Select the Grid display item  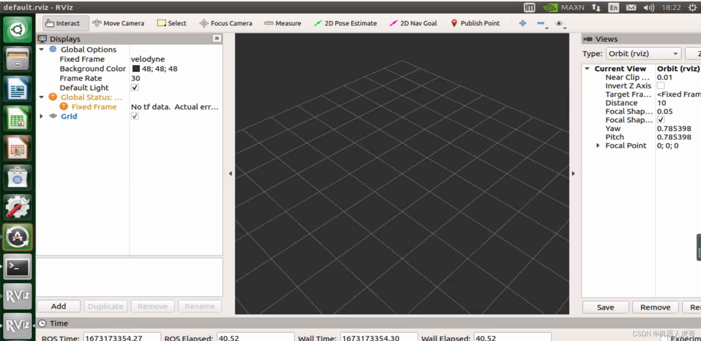(69, 116)
